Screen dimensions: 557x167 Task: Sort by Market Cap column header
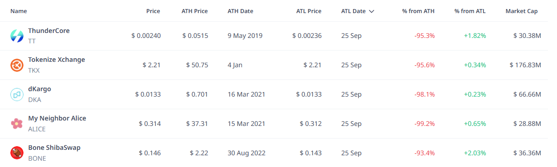521,11
